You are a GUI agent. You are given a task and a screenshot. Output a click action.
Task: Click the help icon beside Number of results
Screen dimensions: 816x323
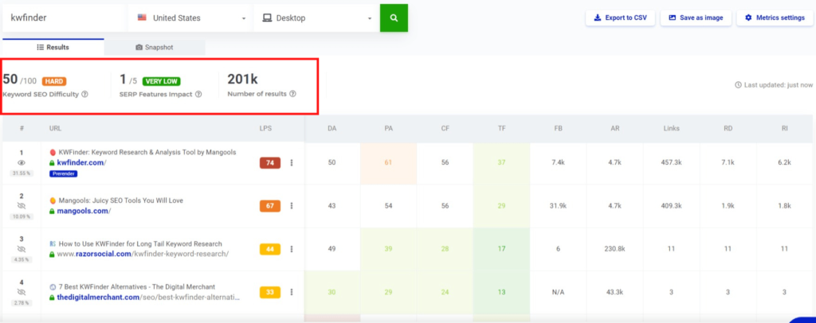(x=292, y=94)
